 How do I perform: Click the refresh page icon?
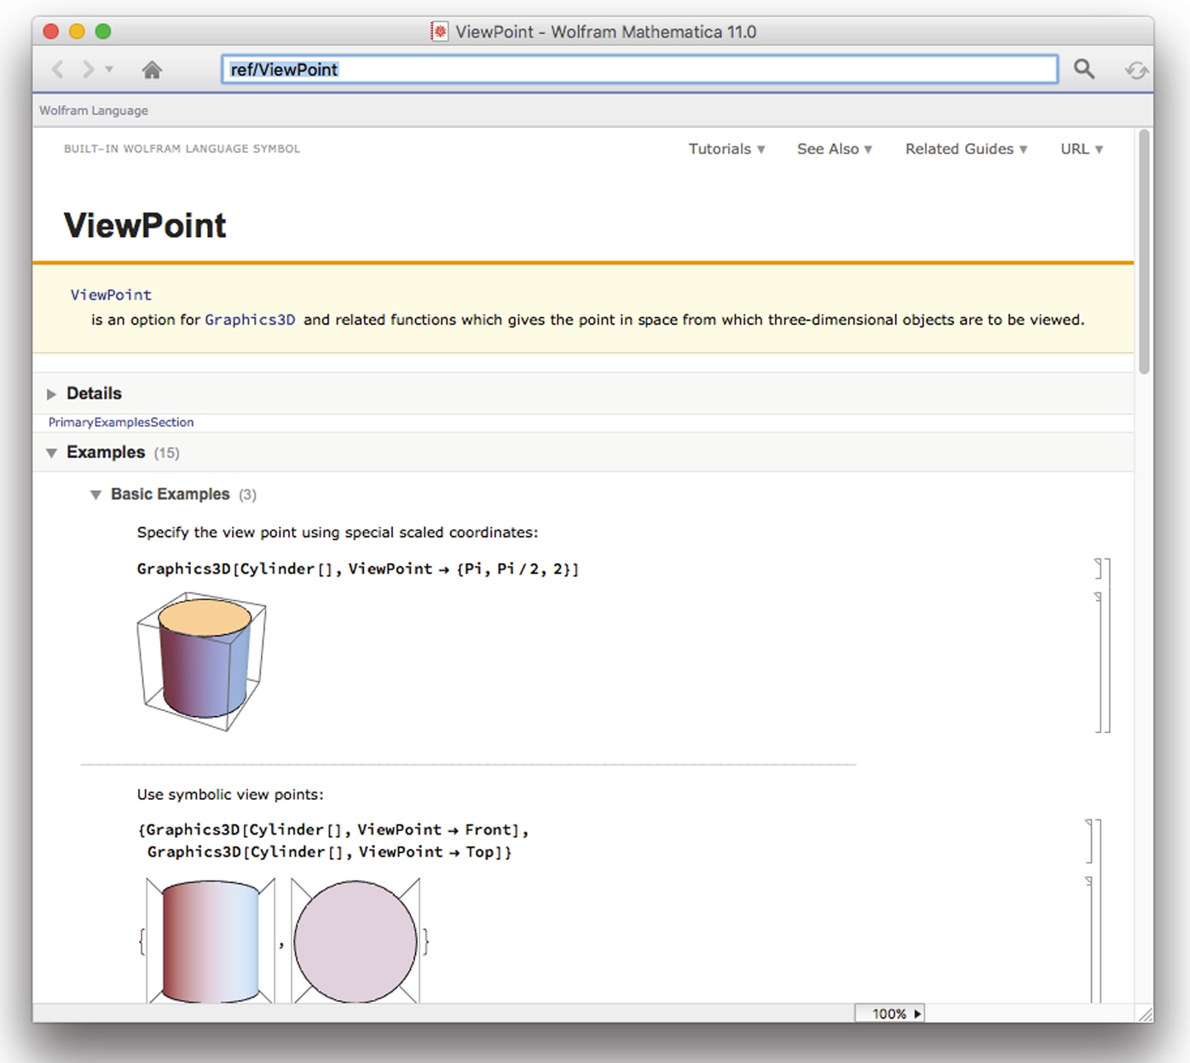tap(1136, 70)
